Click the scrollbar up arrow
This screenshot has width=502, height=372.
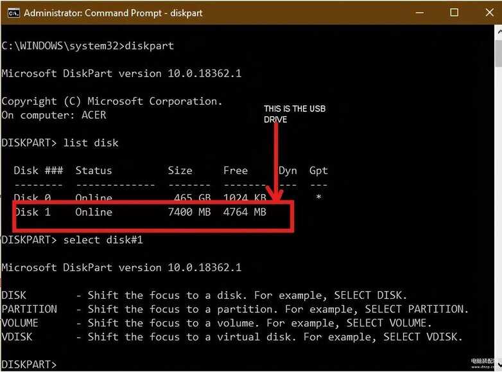499,31
